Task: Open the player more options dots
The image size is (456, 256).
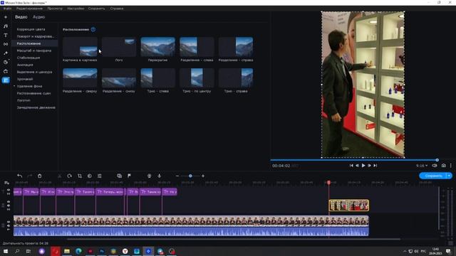Action: (451, 166)
